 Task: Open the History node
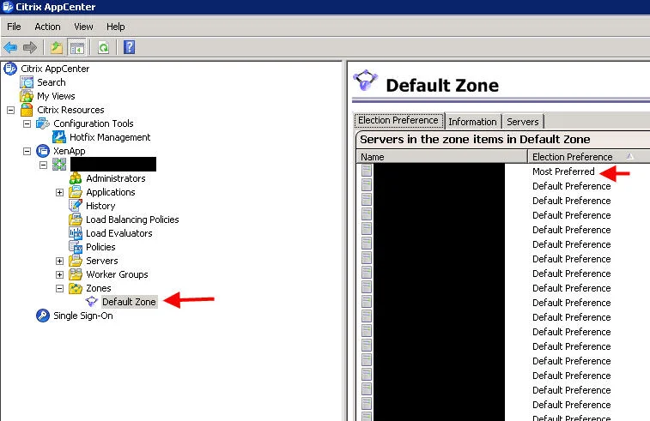(x=100, y=206)
